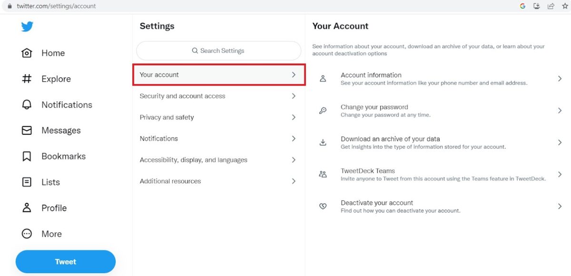
Task: Click the key icon for Change your password
Action: (323, 111)
